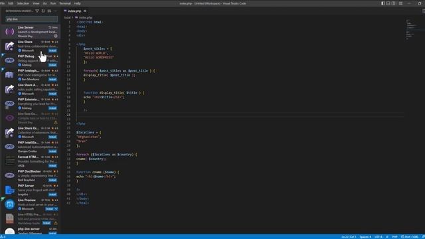Install the PHP Debug extension
The width and height of the screenshot is (425, 239).
pyautogui.click(x=52, y=65)
